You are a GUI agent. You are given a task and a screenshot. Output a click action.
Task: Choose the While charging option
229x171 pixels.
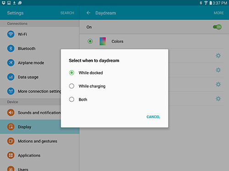(x=71, y=86)
